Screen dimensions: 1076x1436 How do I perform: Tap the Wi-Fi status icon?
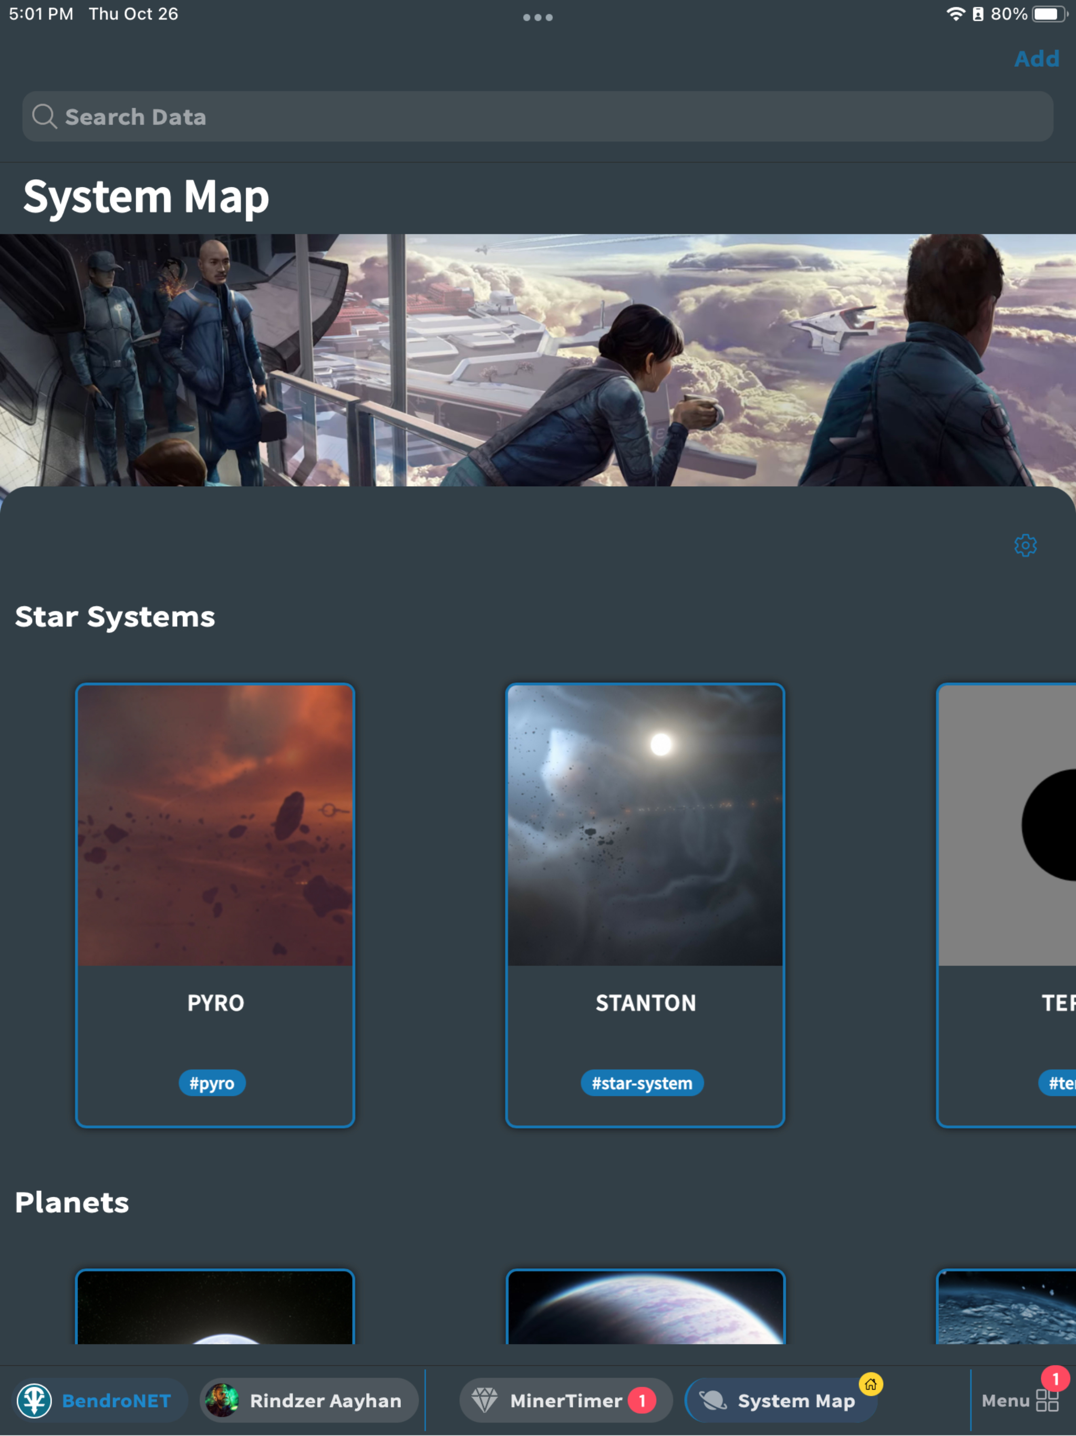[955, 14]
